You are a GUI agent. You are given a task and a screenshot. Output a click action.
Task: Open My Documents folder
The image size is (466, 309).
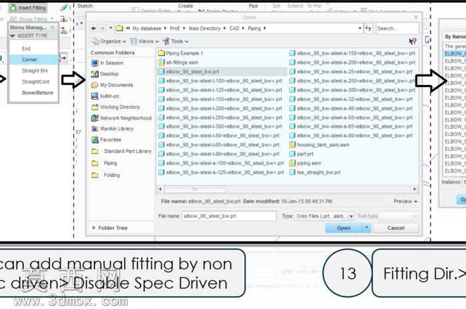112,85
